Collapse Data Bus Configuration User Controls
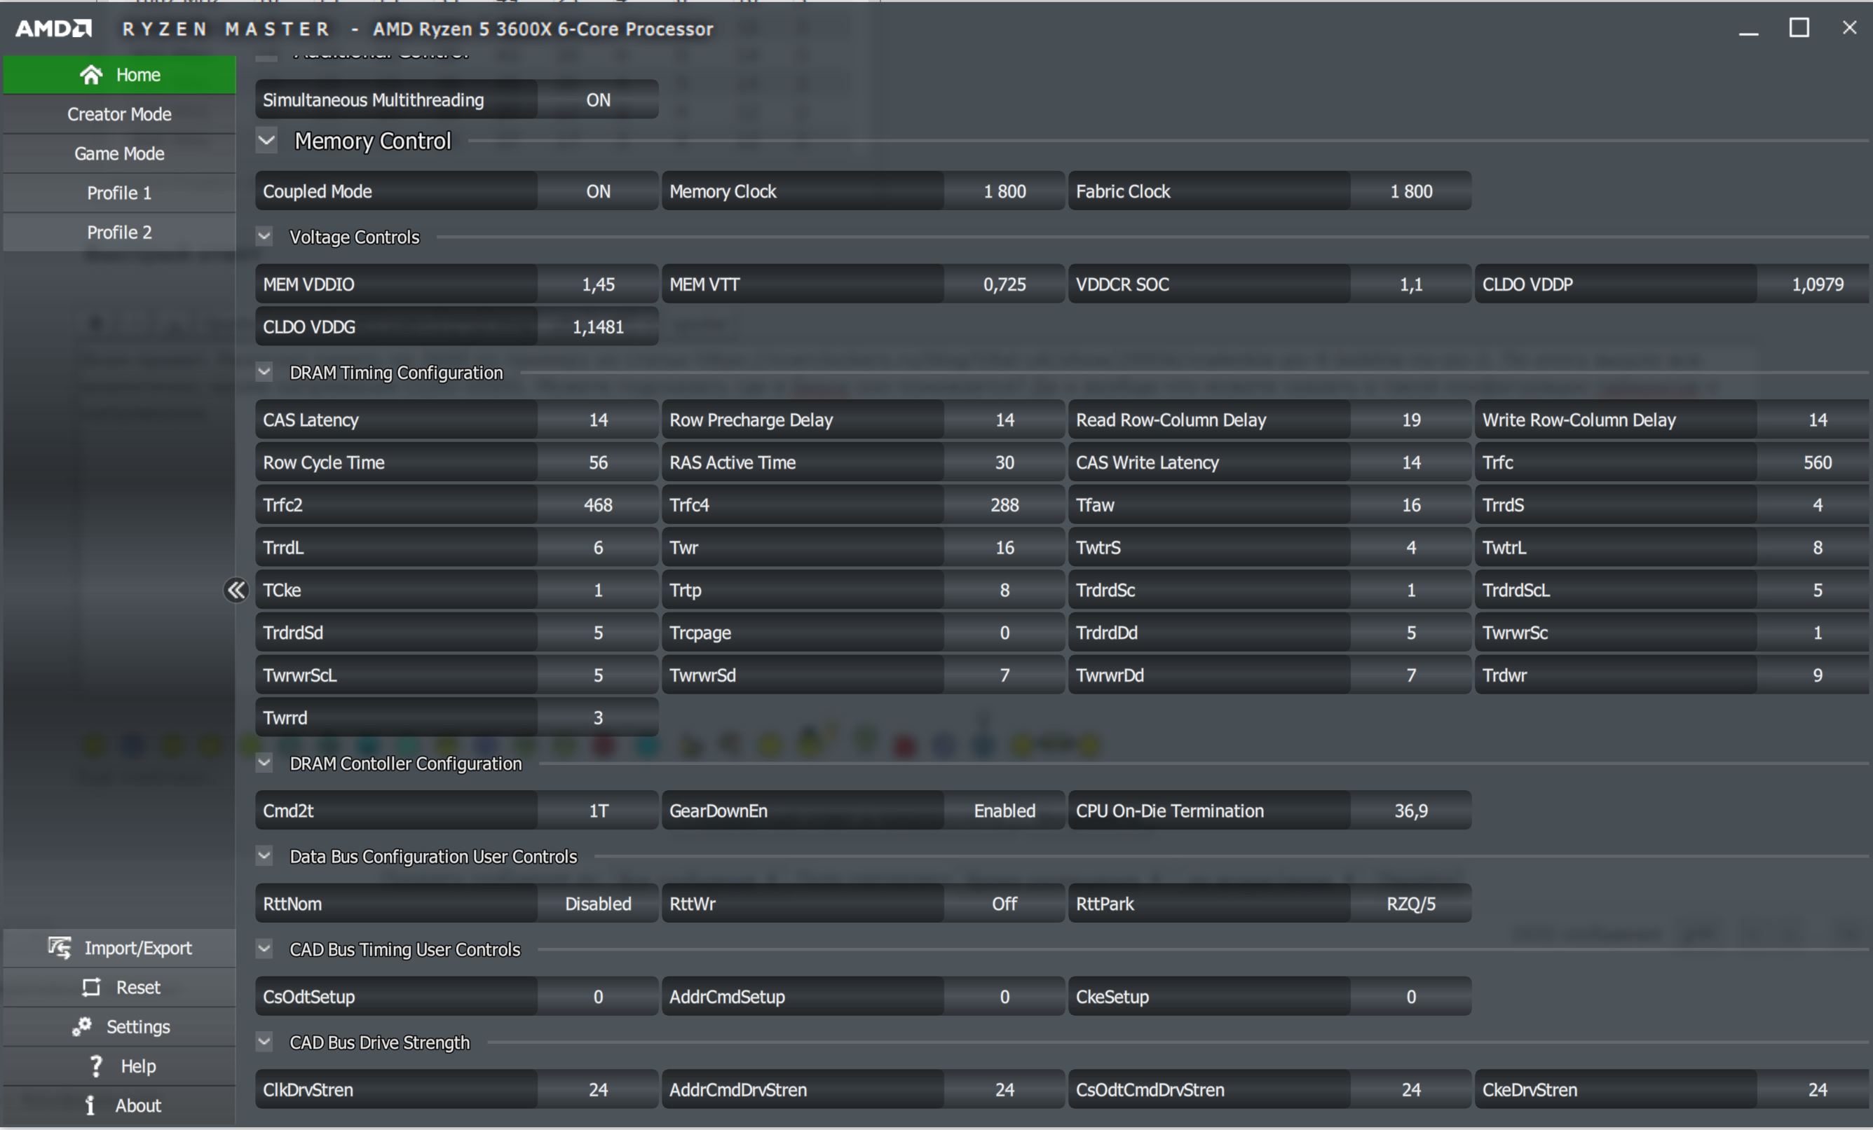 click(264, 856)
